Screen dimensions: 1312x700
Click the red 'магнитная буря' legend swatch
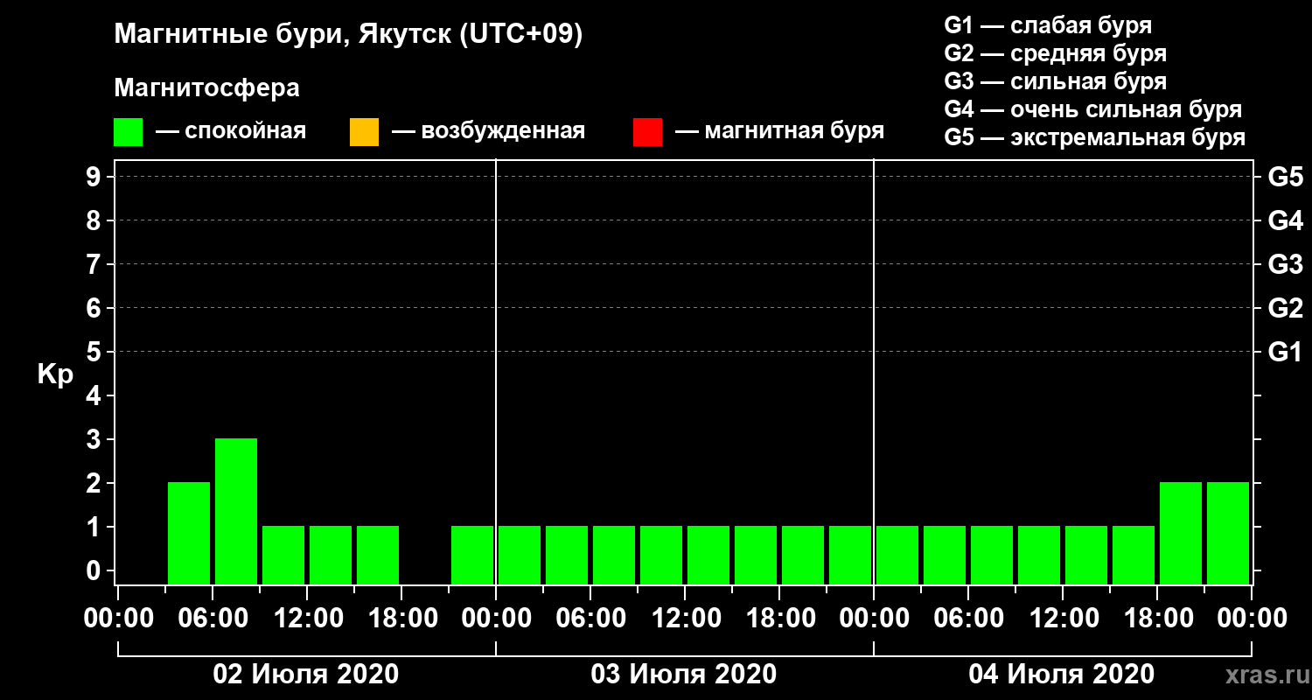[647, 132]
